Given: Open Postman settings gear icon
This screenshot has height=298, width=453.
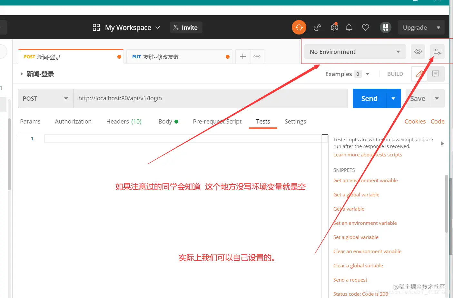Looking at the screenshot, I should [x=334, y=27].
